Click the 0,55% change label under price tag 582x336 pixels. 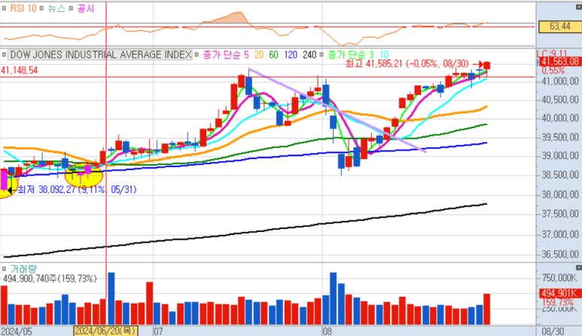click(x=553, y=71)
